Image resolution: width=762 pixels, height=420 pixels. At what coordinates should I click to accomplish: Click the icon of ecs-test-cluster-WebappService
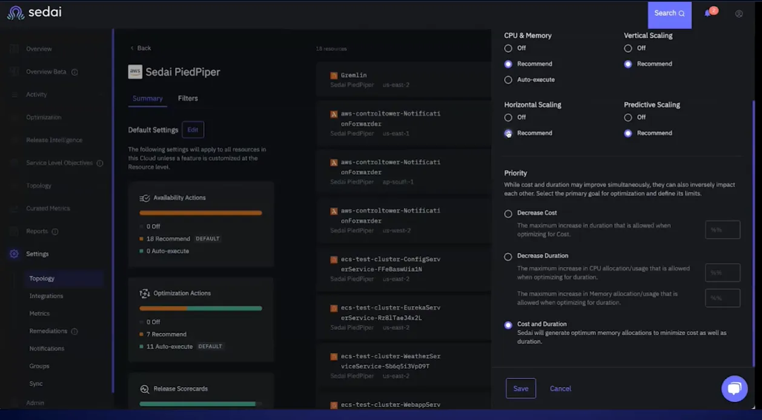click(x=334, y=405)
